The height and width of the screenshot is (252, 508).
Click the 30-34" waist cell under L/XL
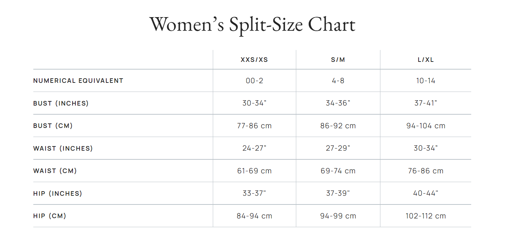(426, 149)
